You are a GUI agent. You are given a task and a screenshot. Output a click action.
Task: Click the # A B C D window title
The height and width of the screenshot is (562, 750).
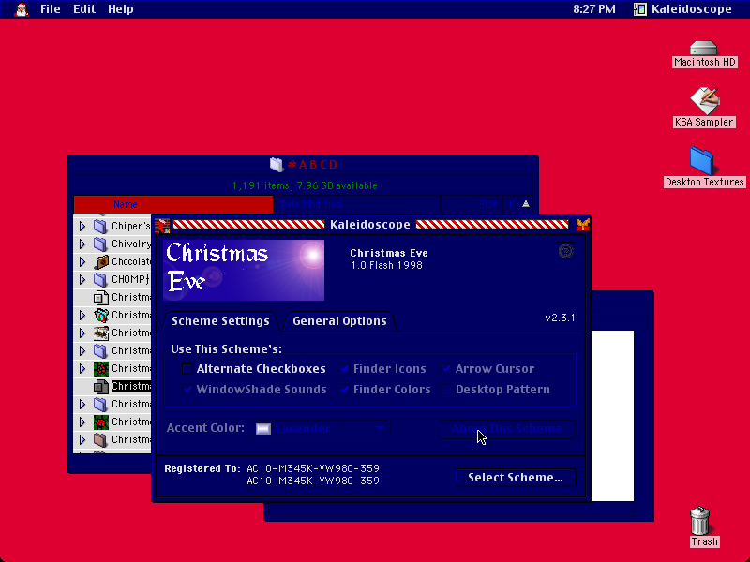pyautogui.click(x=313, y=165)
